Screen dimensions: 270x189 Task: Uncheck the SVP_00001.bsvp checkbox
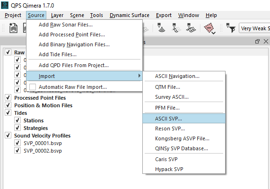[17, 143]
